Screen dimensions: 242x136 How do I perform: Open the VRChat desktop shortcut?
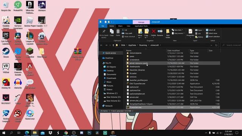[6, 68]
